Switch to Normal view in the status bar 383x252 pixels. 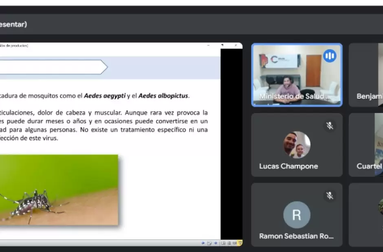[223, 243]
